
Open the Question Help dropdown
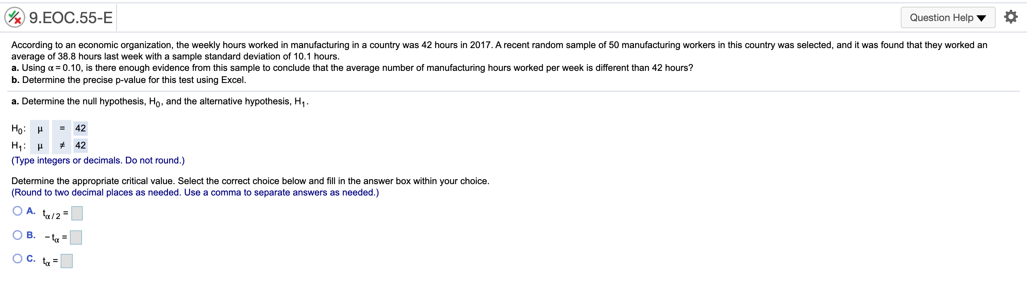[x=948, y=17]
